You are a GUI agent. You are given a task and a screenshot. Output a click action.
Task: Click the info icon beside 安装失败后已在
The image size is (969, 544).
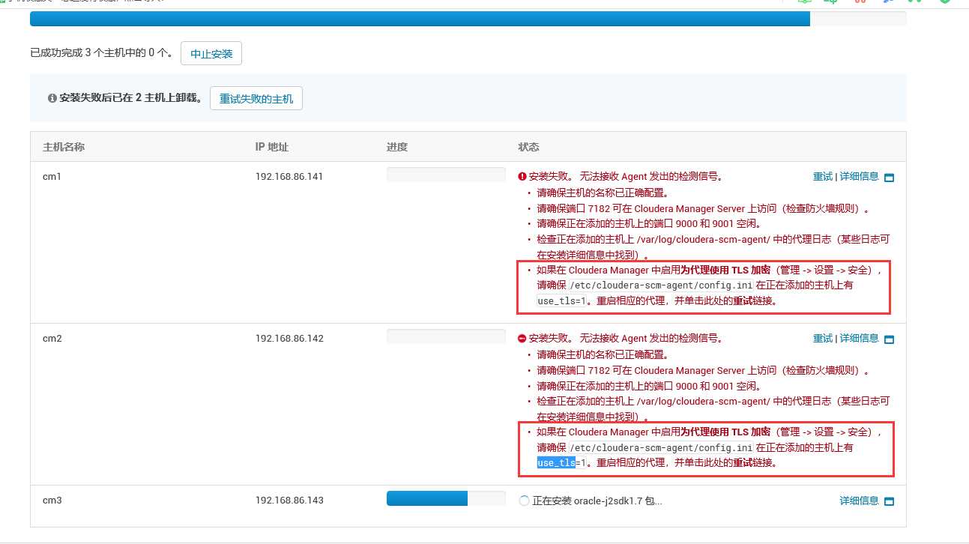[x=52, y=98]
